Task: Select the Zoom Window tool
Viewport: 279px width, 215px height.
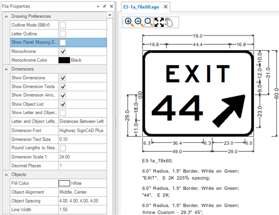Action: point(149,22)
